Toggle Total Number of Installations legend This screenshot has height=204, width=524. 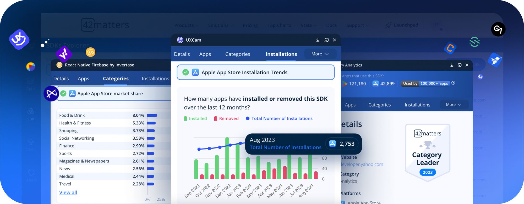tap(279, 118)
